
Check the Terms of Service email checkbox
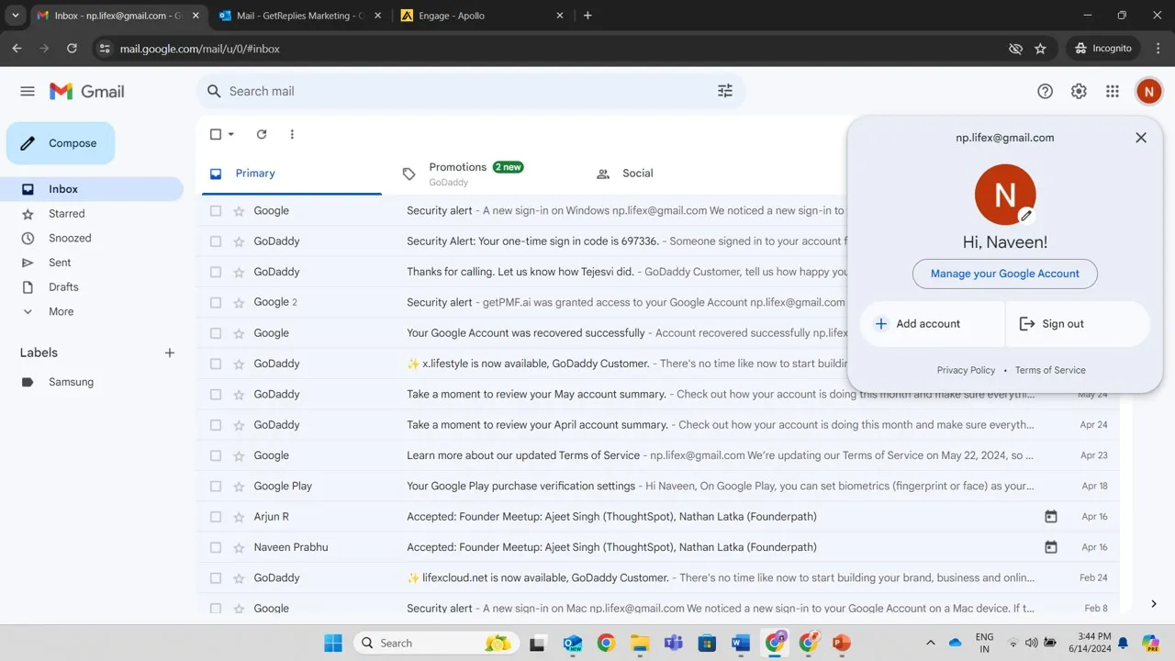[216, 455]
